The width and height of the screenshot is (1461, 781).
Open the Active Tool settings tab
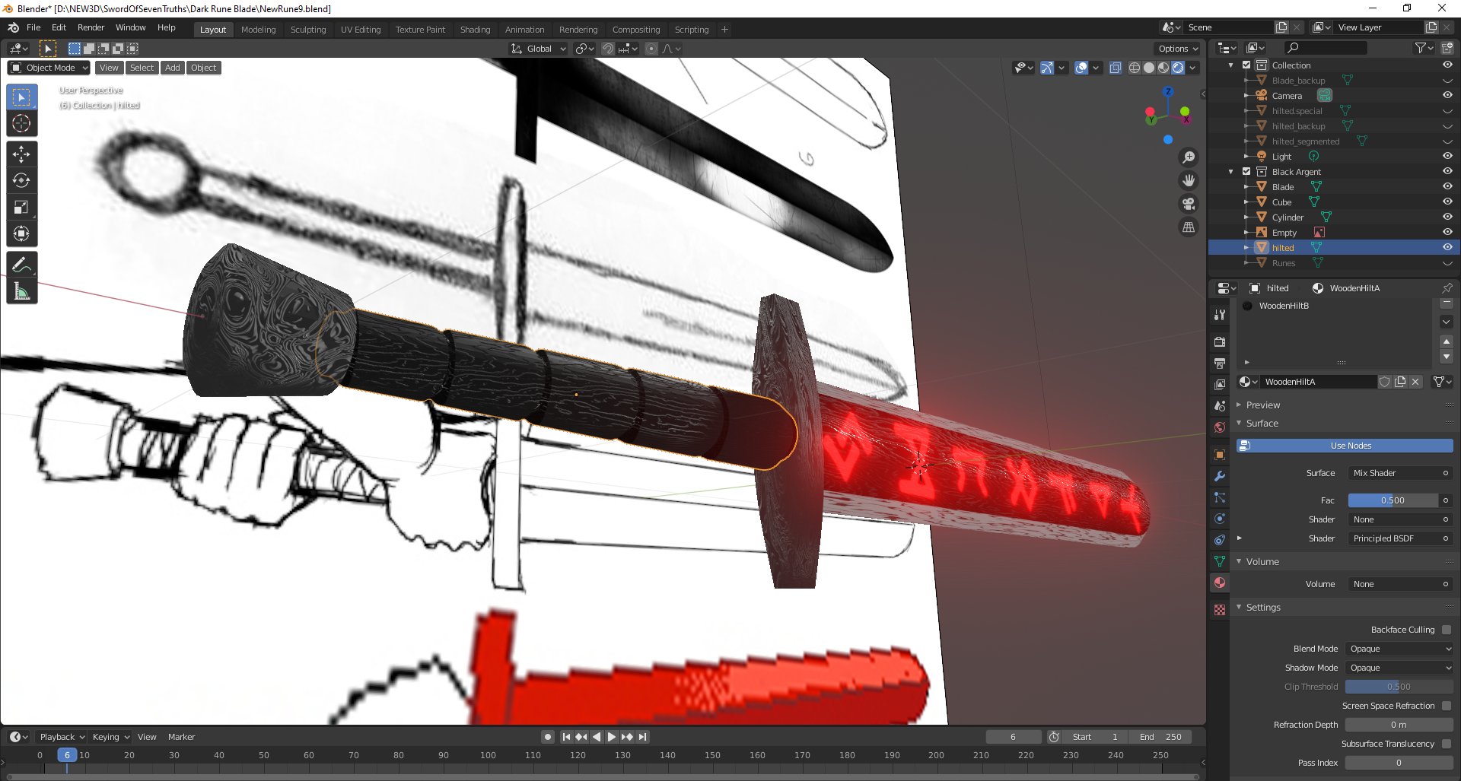1220,315
